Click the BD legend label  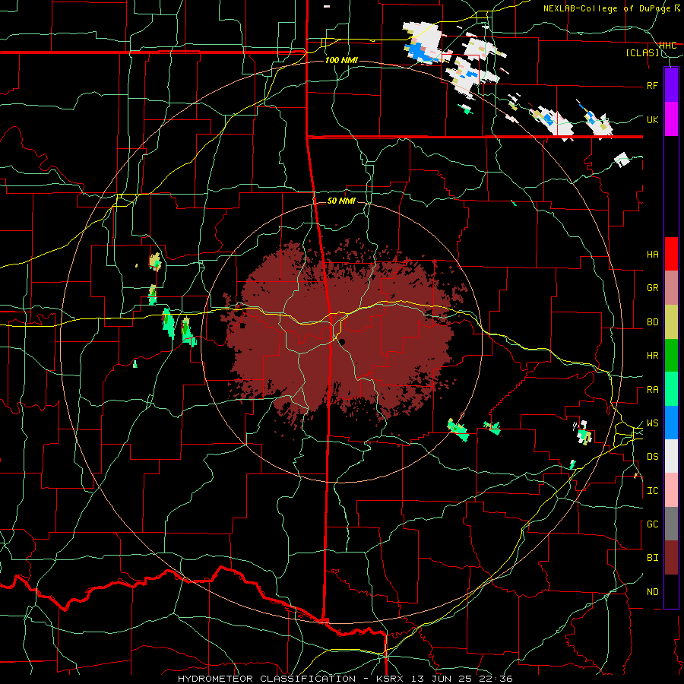(x=652, y=322)
